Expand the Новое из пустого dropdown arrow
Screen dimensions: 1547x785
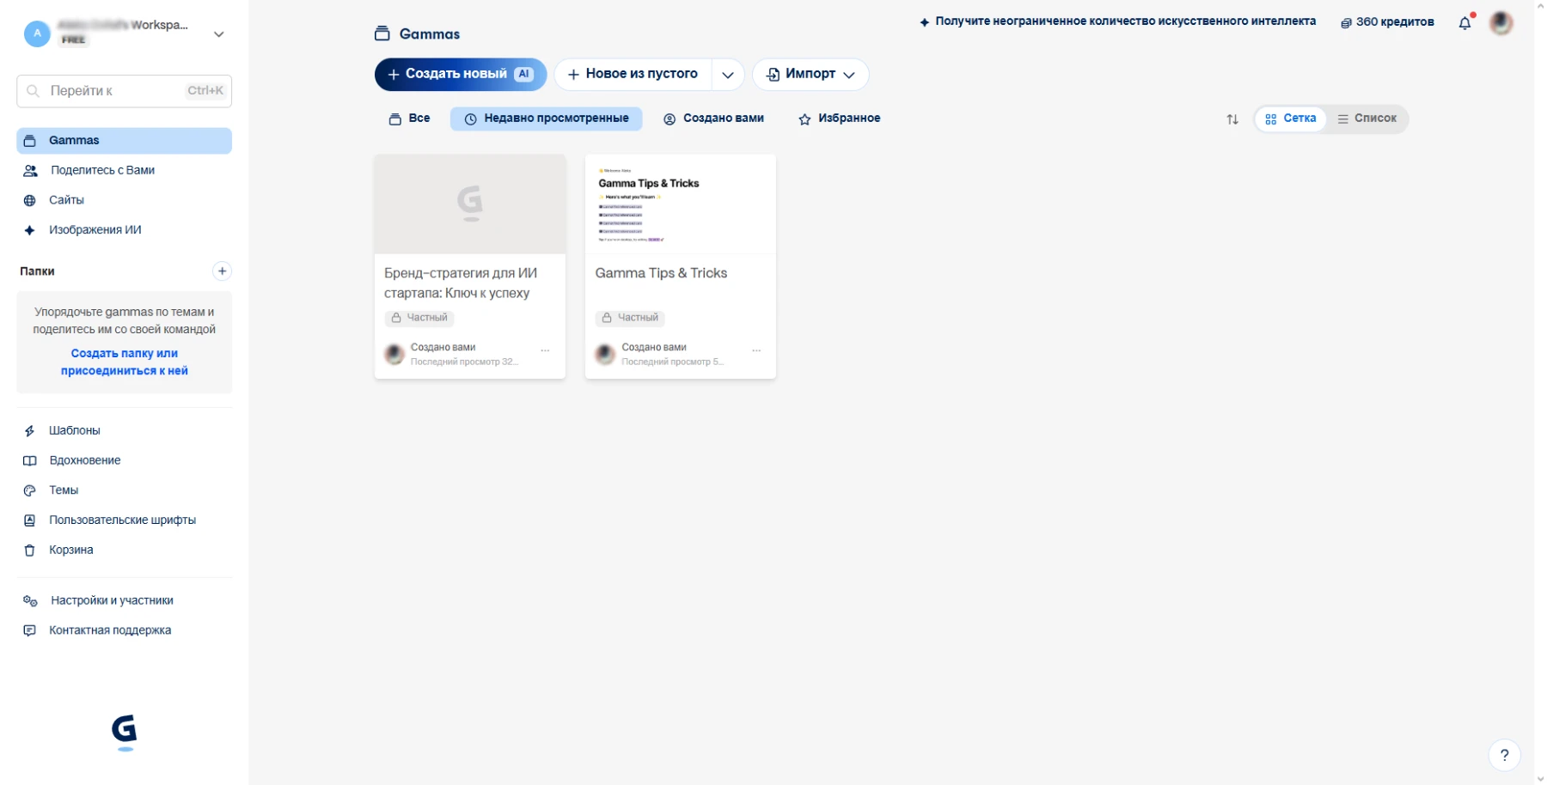(x=728, y=75)
